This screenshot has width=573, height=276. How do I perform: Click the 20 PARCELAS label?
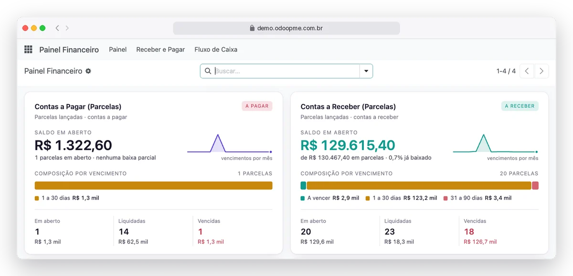[x=519, y=174]
